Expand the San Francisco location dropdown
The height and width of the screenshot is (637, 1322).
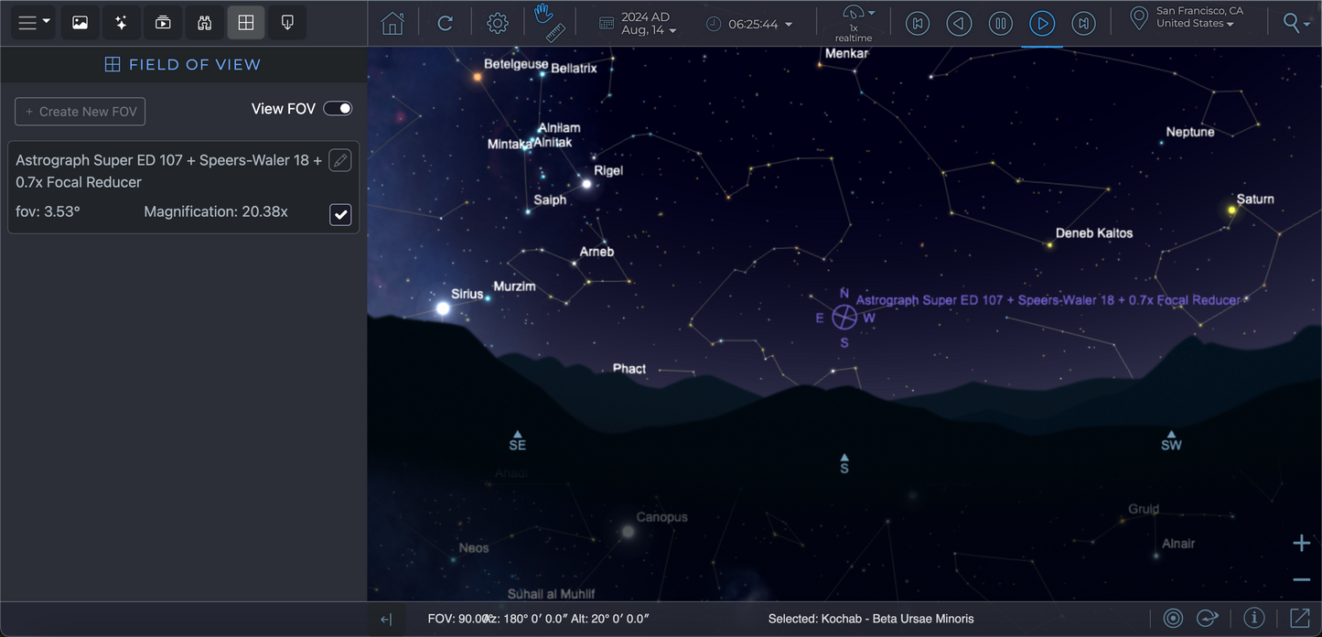[x=1195, y=24]
